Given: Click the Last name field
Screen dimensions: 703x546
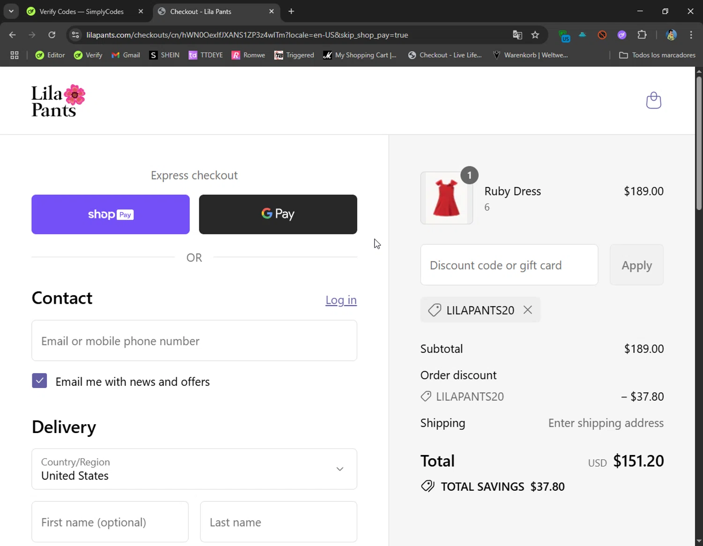Looking at the screenshot, I should (x=278, y=522).
